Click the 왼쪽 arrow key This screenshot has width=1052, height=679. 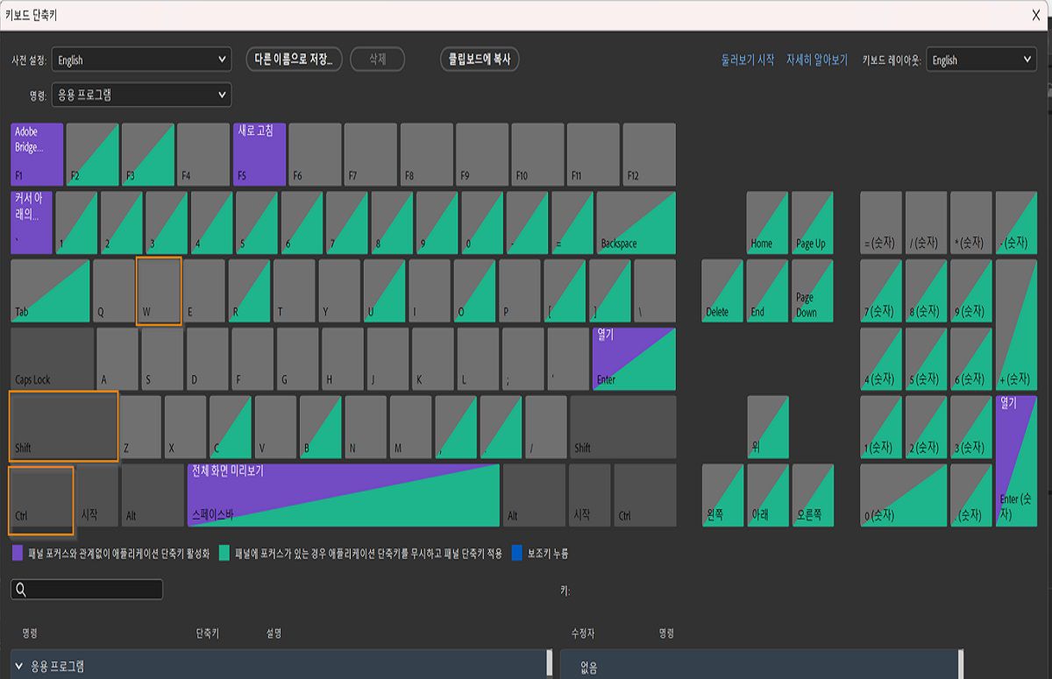pyautogui.click(x=722, y=496)
